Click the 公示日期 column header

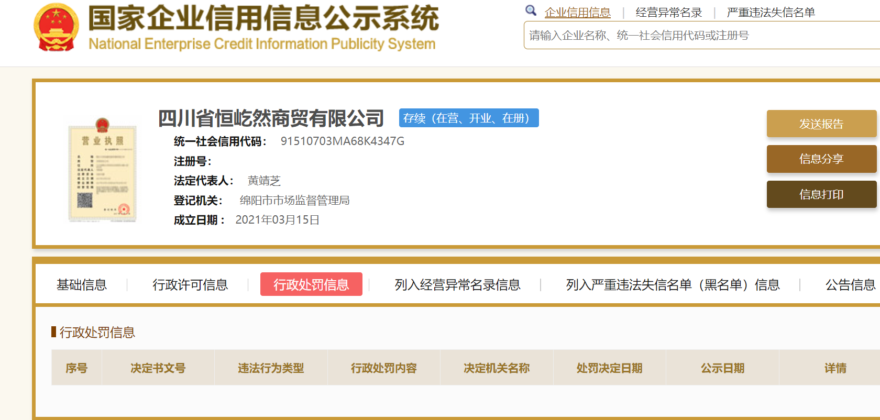[x=722, y=368]
